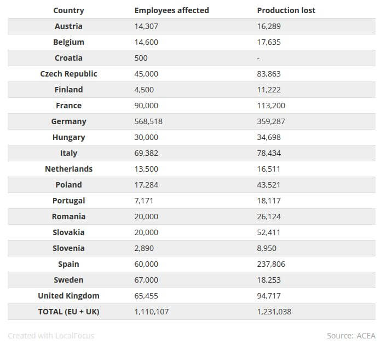Select the Austria row label
This screenshot has height=345, width=381.
pos(68,26)
